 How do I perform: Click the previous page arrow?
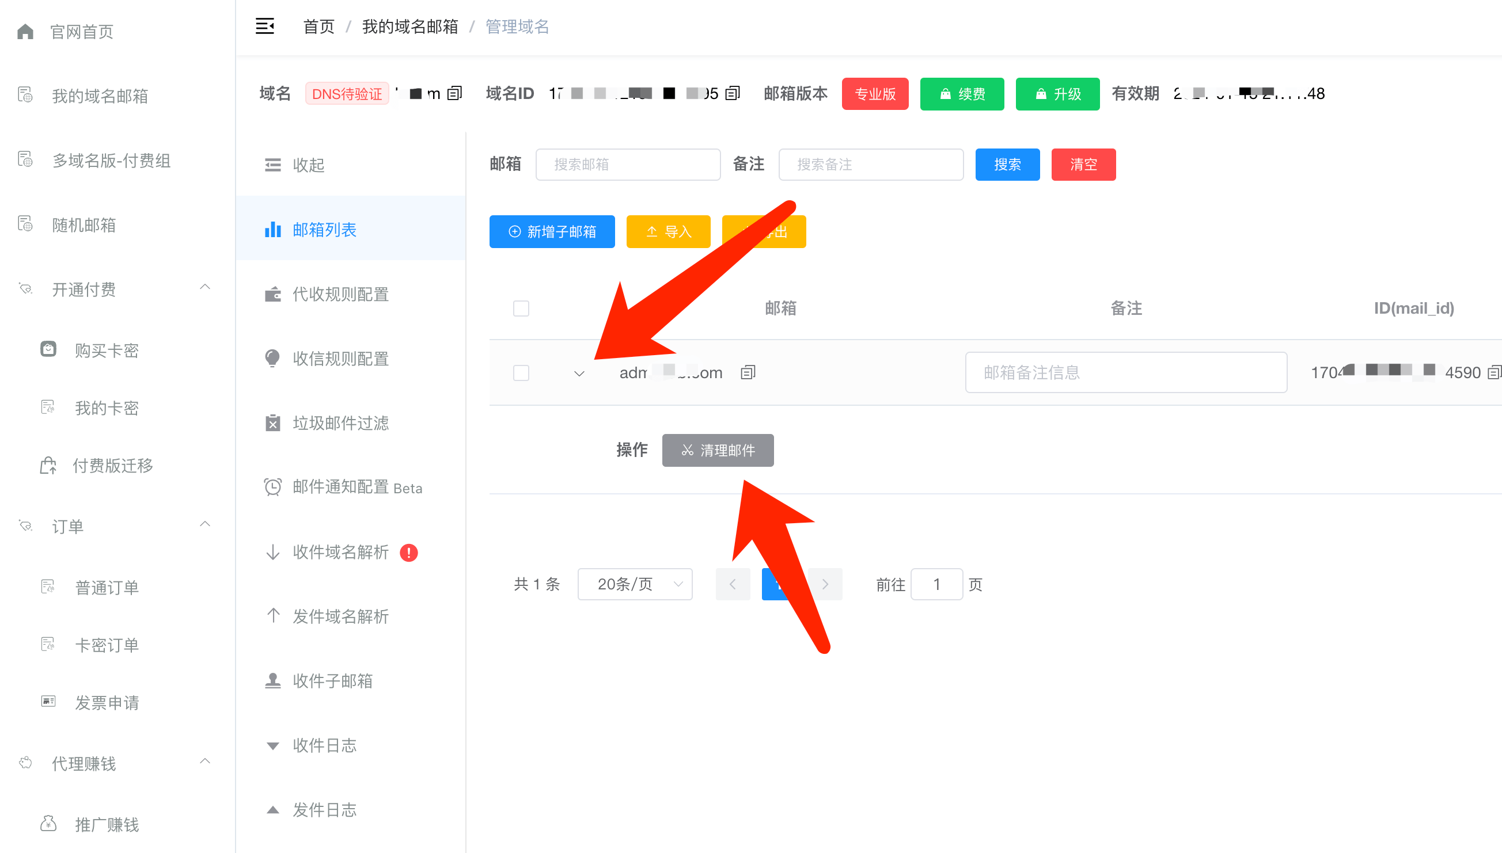(733, 584)
